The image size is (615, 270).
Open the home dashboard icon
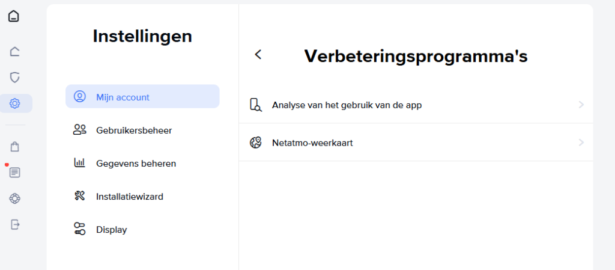(x=15, y=51)
